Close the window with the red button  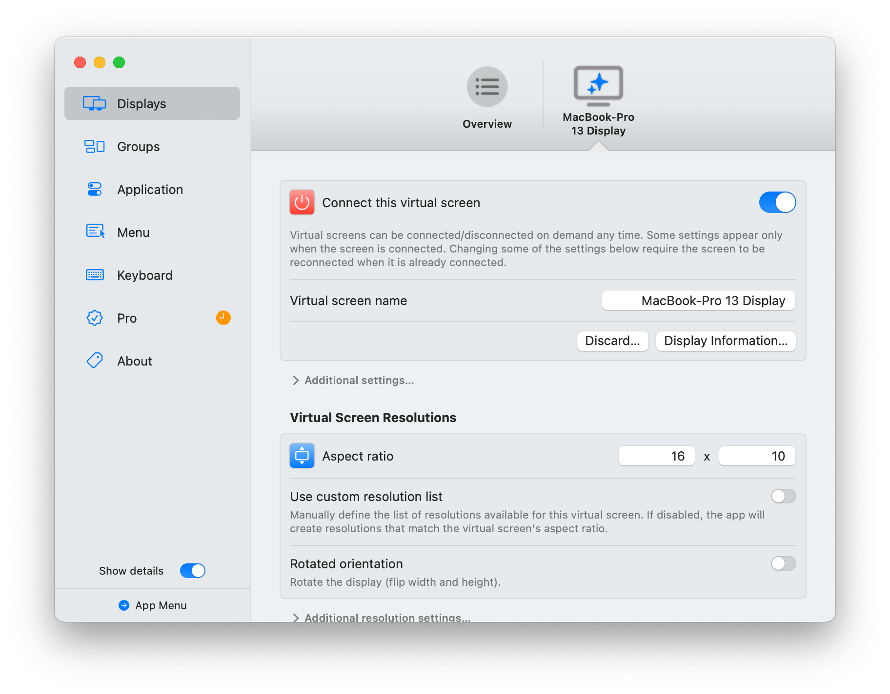[x=80, y=62]
